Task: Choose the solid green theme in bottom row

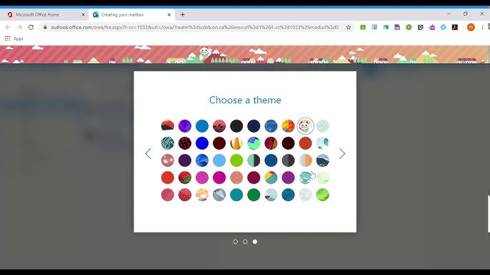Action: coord(254,195)
